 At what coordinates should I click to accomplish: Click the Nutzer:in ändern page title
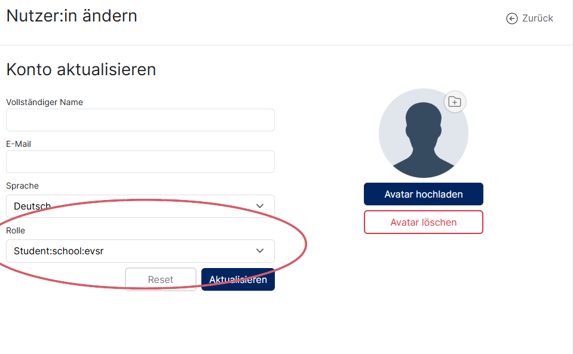coord(72,16)
